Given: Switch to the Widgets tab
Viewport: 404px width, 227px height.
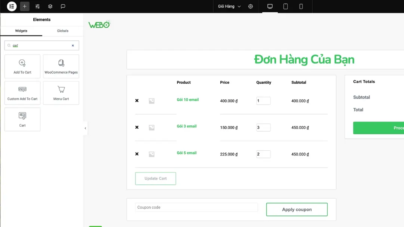Looking at the screenshot, I should point(21,31).
